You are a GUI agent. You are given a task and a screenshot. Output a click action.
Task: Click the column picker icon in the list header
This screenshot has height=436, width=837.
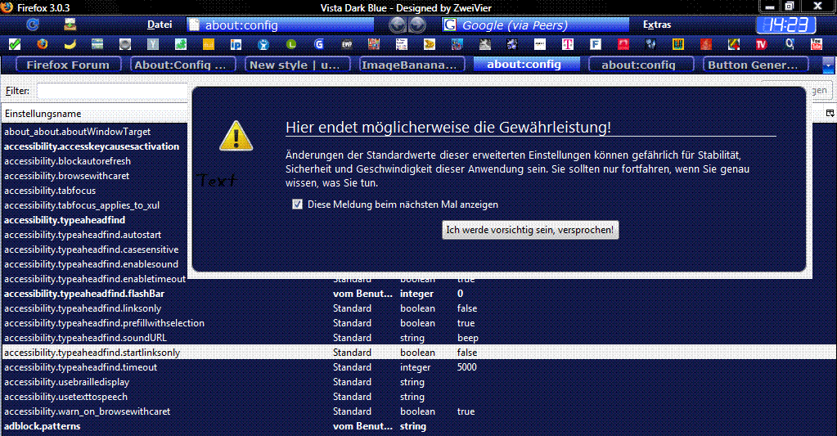pyautogui.click(x=830, y=113)
